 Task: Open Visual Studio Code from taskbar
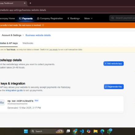coord(82,131)
